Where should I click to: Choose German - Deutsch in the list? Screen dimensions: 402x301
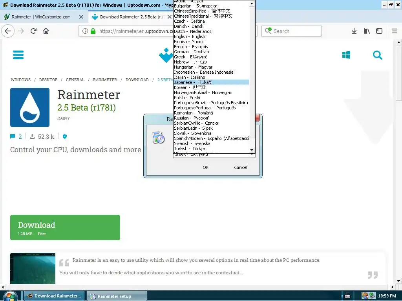click(211, 52)
